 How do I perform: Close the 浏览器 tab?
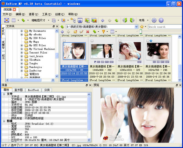click(x=14, y=9)
